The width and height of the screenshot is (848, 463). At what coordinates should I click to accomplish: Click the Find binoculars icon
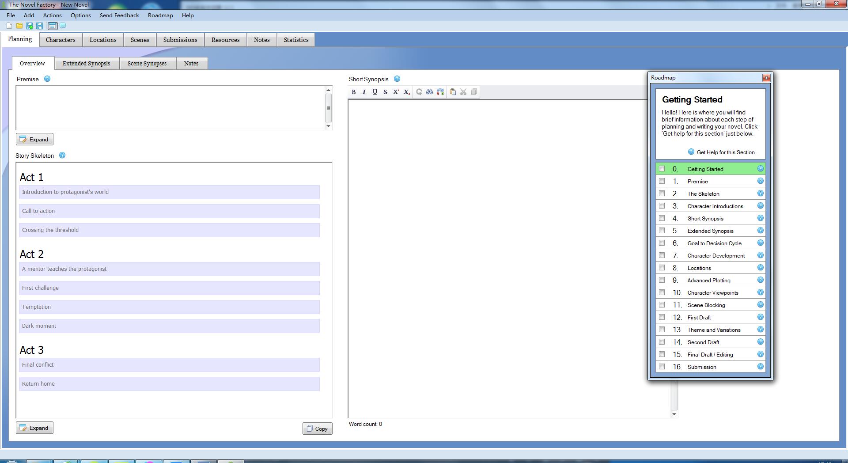click(429, 92)
